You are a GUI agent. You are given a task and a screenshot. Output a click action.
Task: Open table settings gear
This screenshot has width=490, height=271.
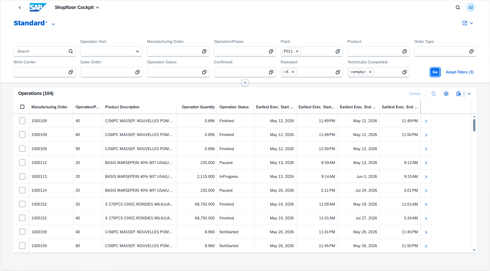446,94
